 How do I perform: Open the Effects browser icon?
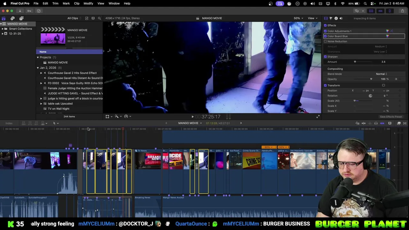point(399,123)
